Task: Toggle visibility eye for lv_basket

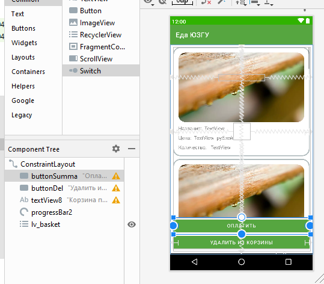Action: (x=132, y=224)
